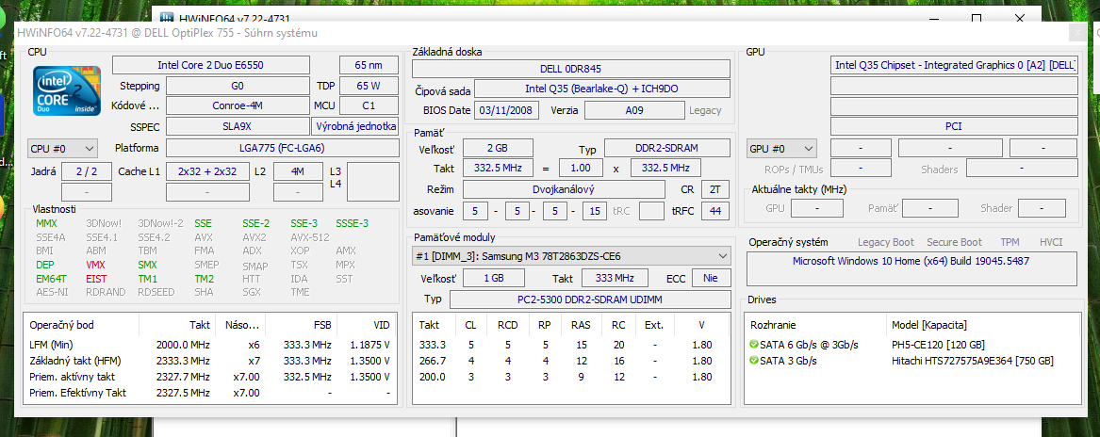Click the PC2-5300 DDR2-SDRAM UDIMM field
The image size is (1100, 437).
pyautogui.click(x=590, y=299)
